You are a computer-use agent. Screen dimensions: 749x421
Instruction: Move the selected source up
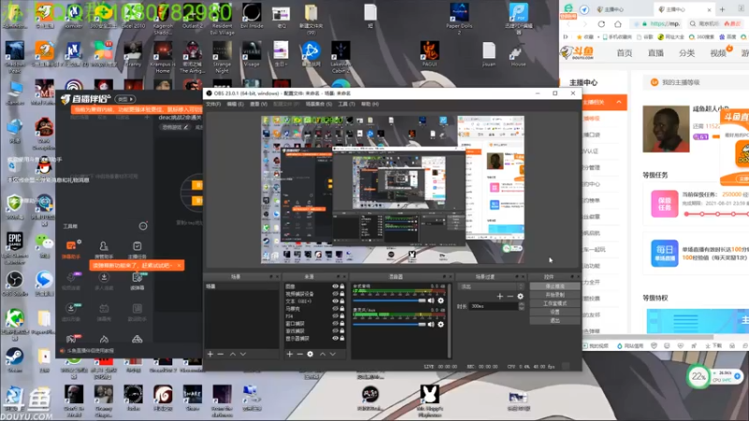coord(322,355)
